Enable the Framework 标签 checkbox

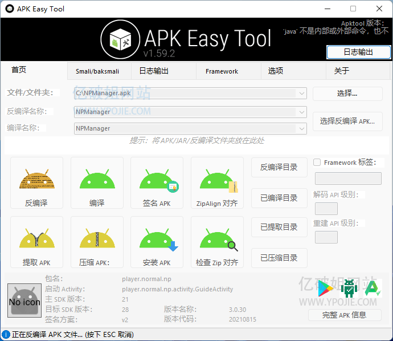click(317, 163)
